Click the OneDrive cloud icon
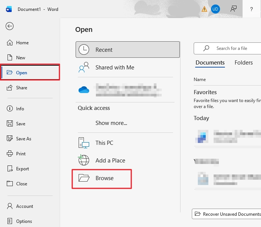Image resolution: width=261 pixels, height=227 pixels. [84, 90]
